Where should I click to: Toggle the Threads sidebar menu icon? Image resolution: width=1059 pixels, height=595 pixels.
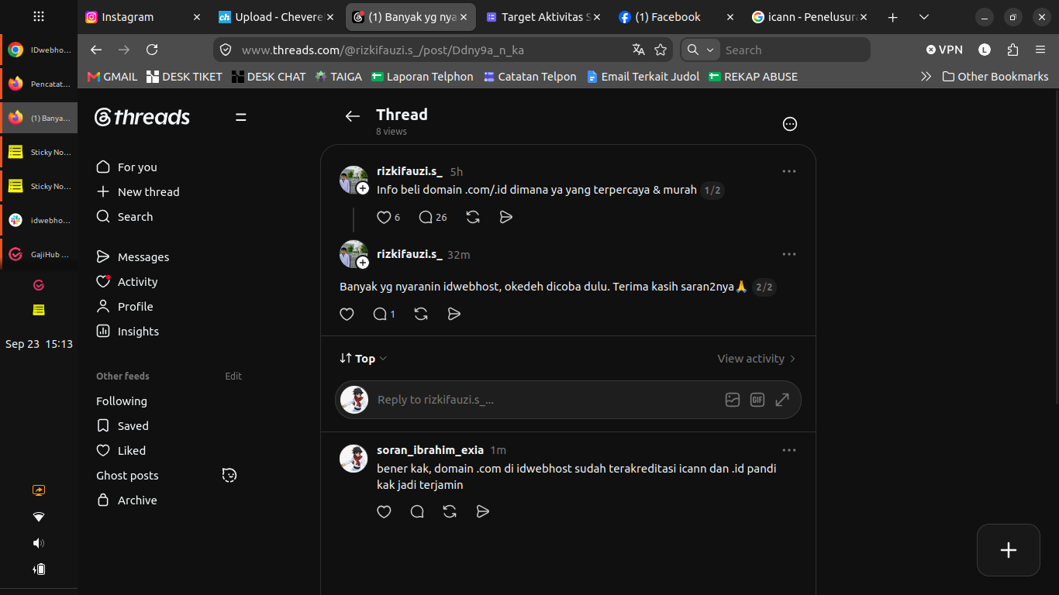(241, 117)
